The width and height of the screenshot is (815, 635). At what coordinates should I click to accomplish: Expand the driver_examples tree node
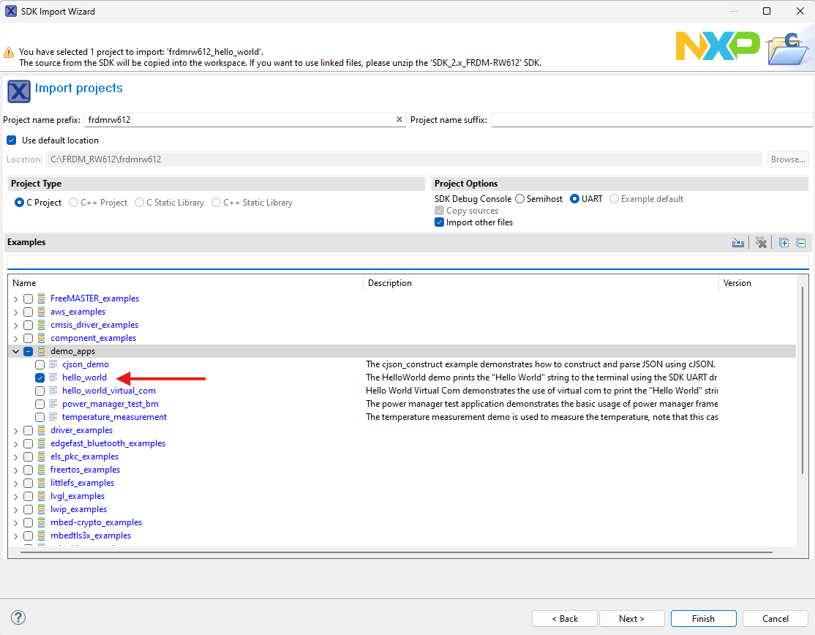tap(15, 431)
